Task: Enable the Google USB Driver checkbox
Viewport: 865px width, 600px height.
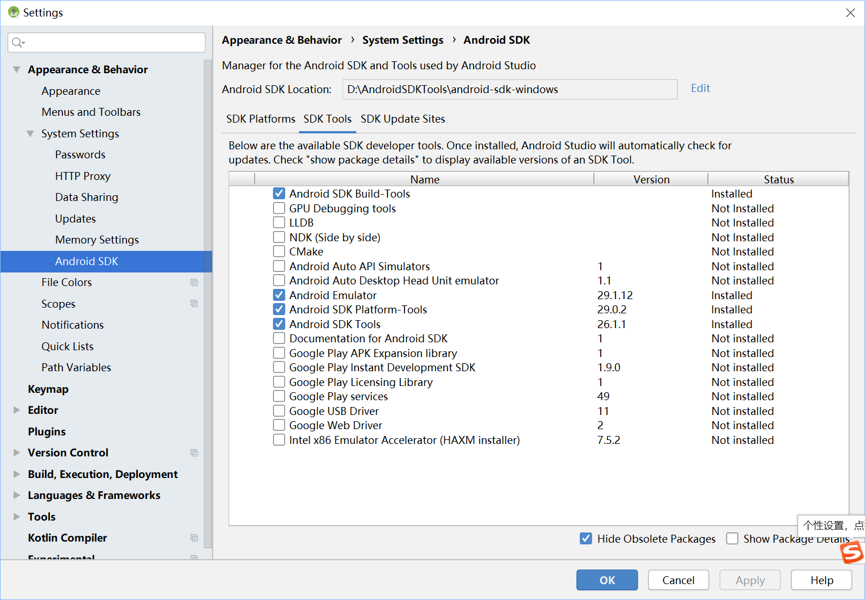Action: (279, 411)
